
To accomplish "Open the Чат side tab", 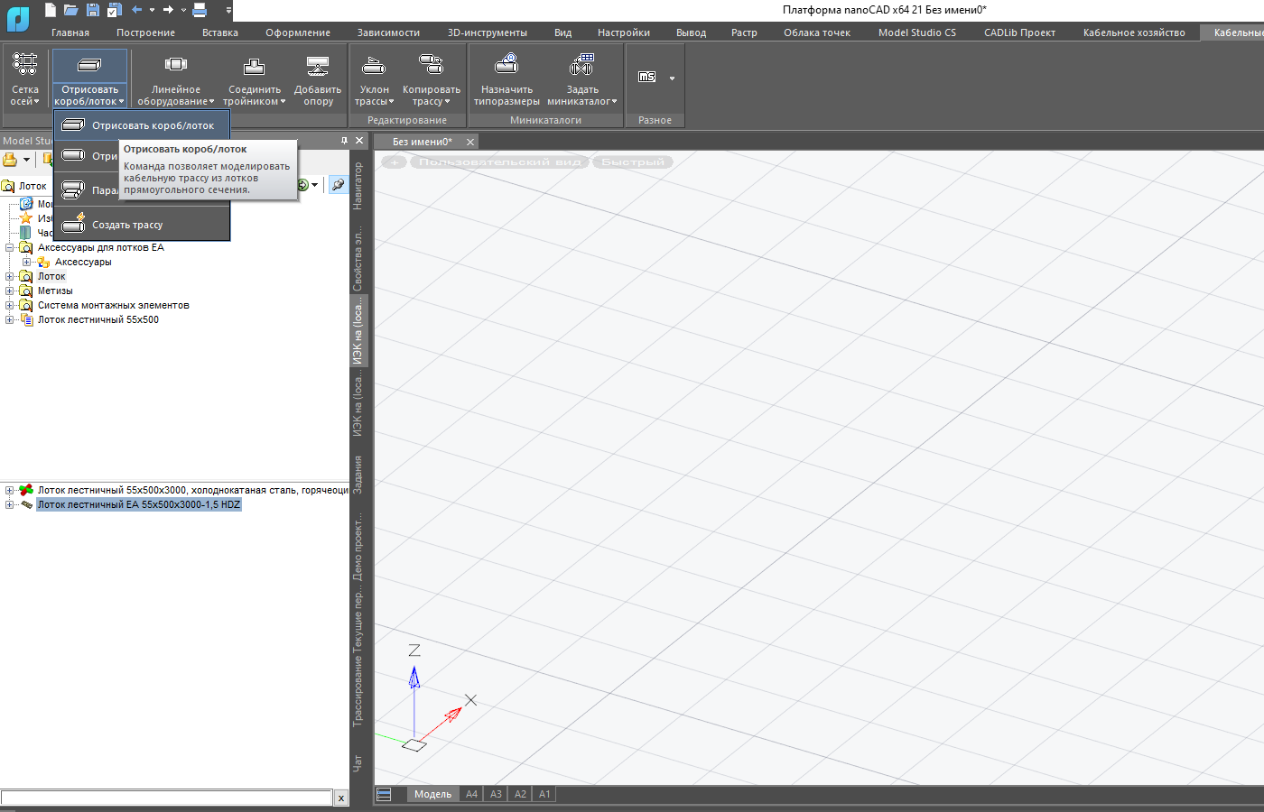I will pyautogui.click(x=358, y=763).
